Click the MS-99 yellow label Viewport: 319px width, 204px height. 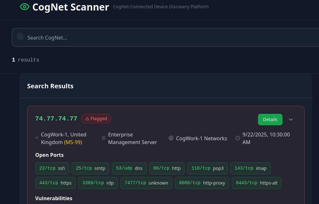(x=73, y=142)
